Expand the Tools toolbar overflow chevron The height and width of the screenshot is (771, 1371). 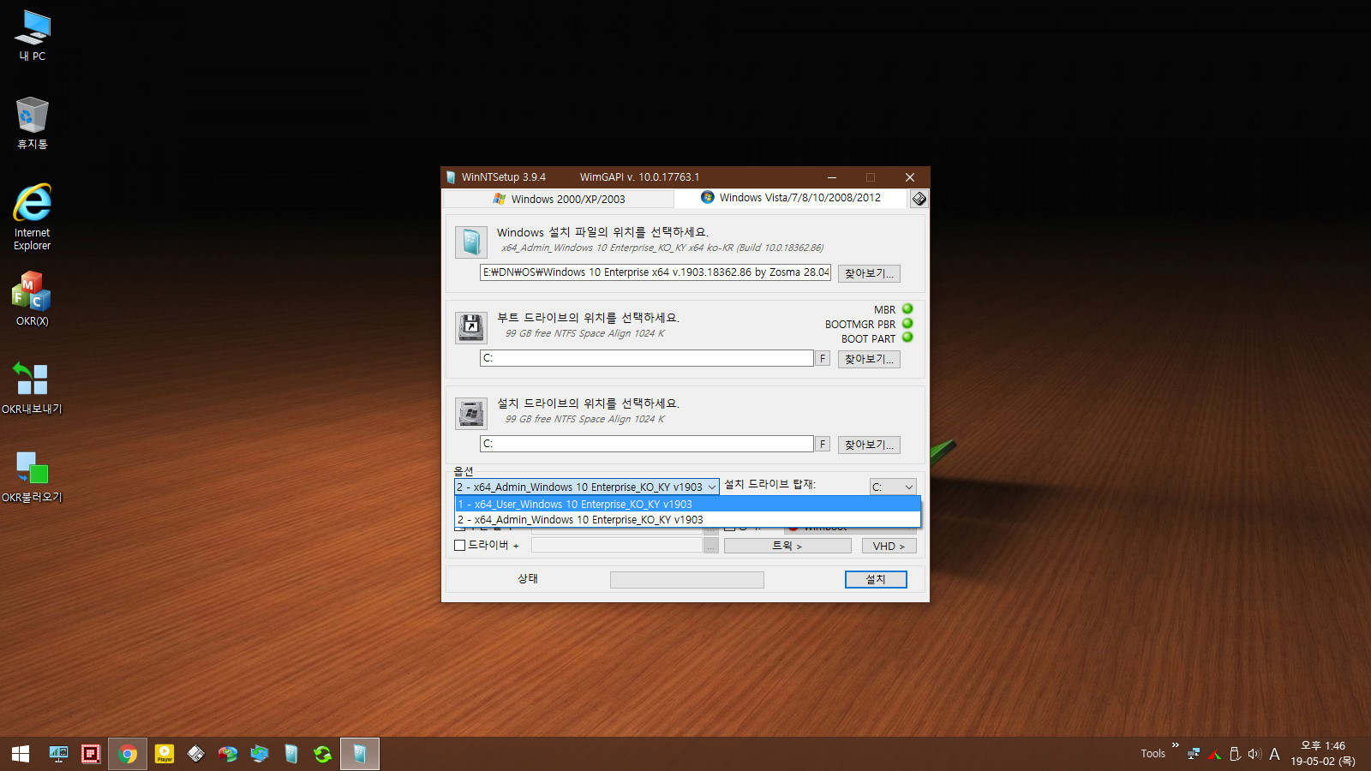click(x=1176, y=745)
